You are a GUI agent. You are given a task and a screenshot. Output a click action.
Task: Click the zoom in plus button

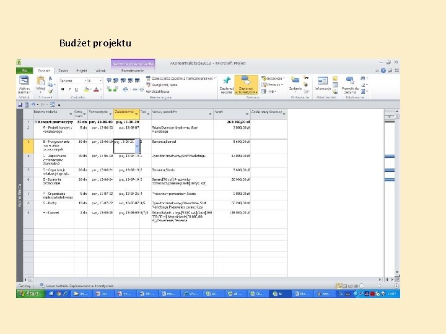[x=396, y=286]
